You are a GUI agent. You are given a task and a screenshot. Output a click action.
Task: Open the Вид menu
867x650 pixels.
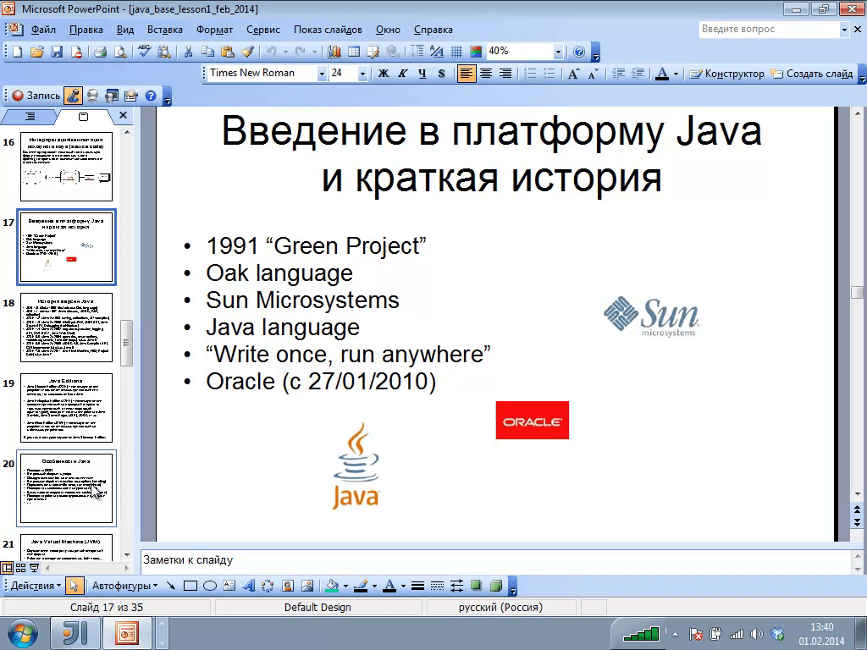click(125, 30)
